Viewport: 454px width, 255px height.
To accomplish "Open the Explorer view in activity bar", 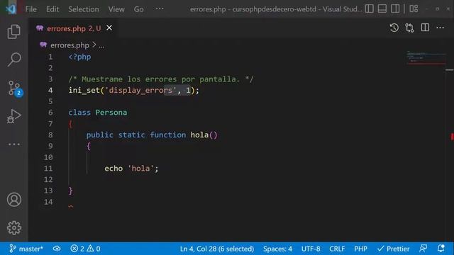I will 14,31.
